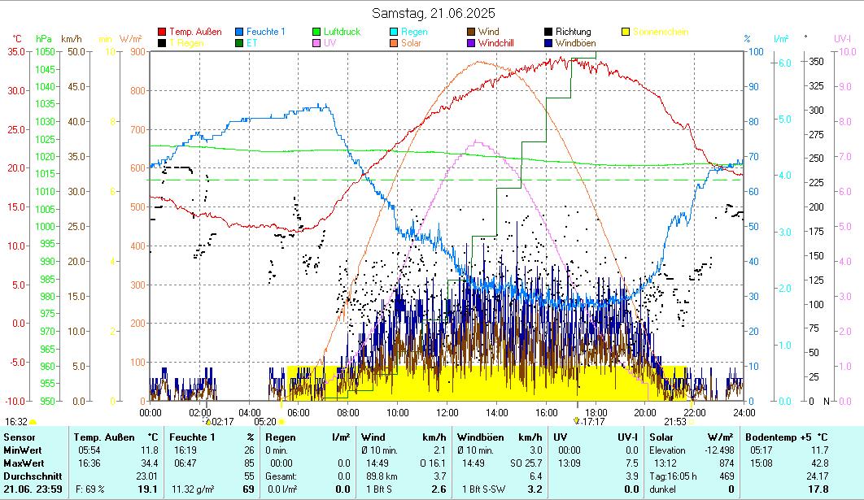Viewport: 864px width, 500px height.
Task: Click the sunrise marker at 05:20
Action: coord(281,421)
